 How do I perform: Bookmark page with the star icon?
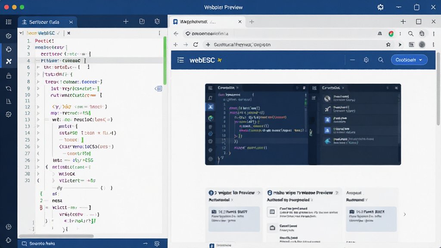(x=388, y=44)
